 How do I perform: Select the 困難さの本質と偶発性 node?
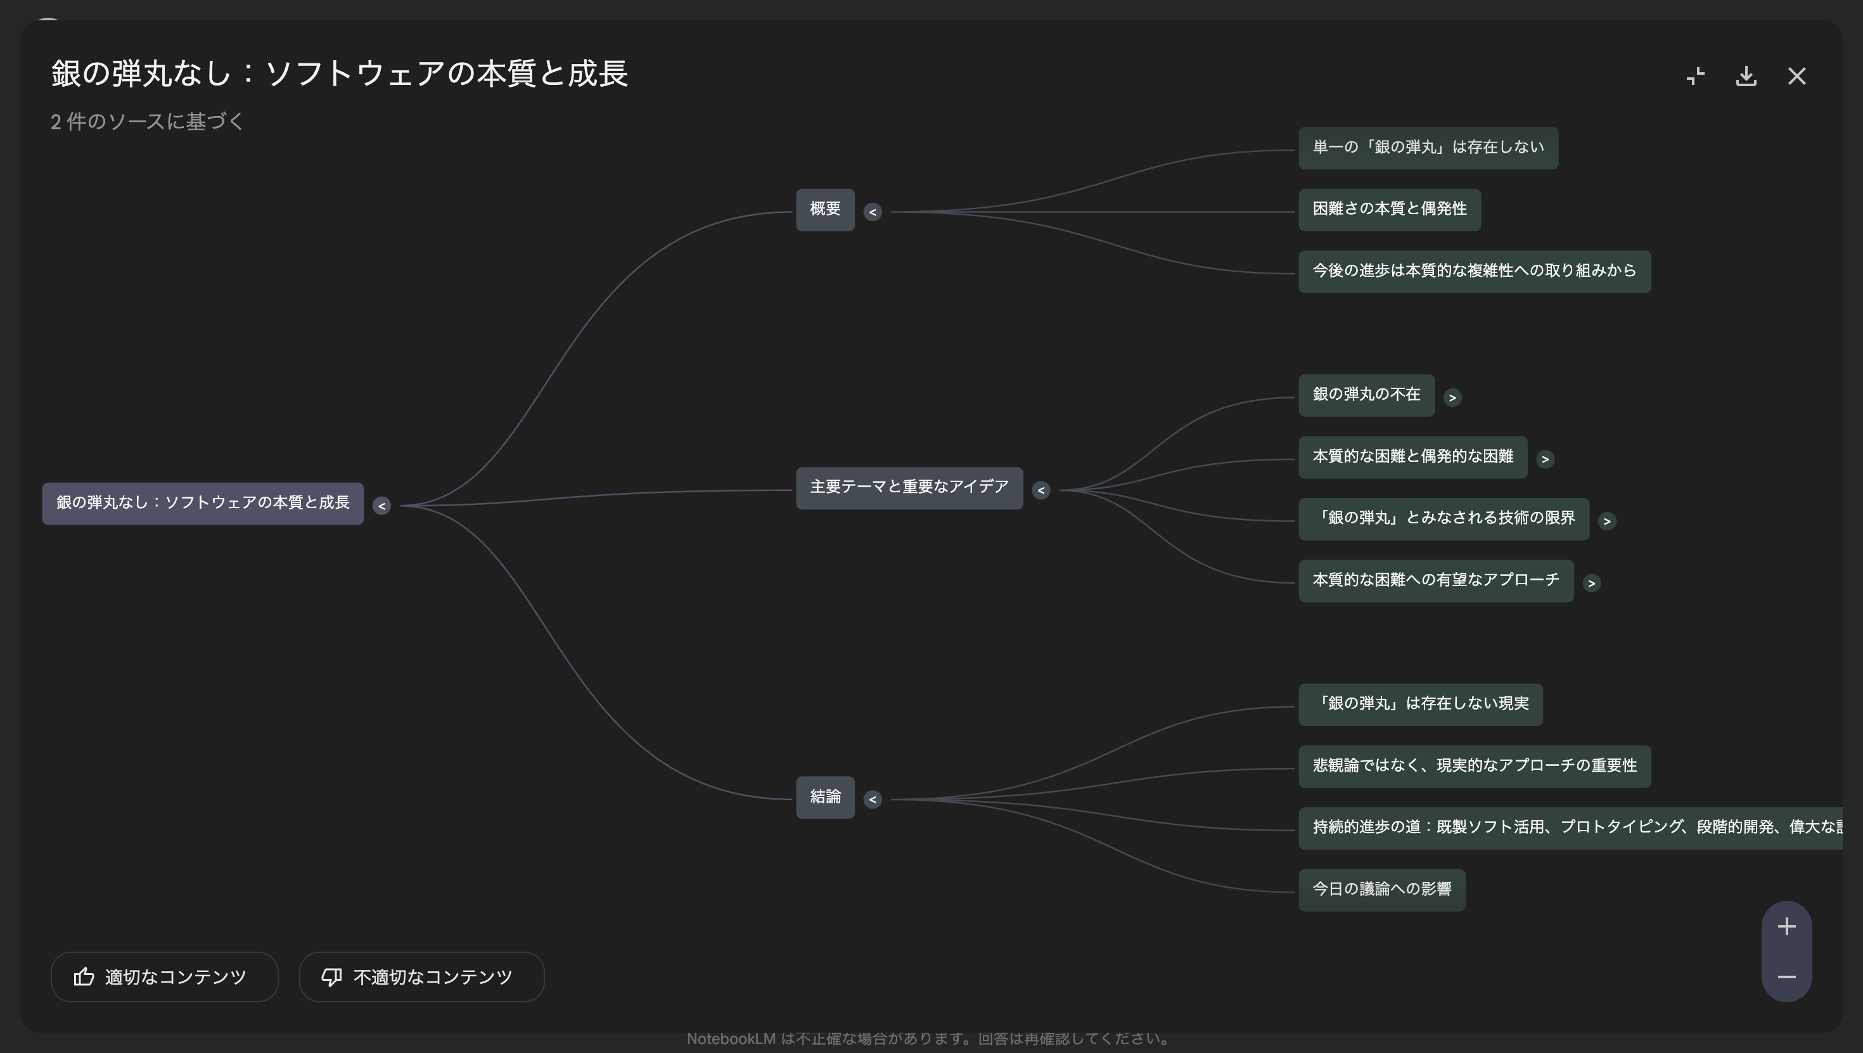click(1389, 210)
